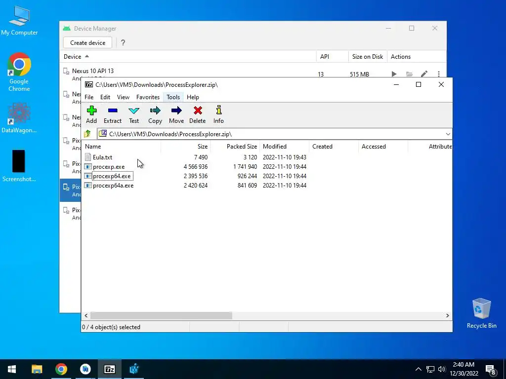This screenshot has width=506, height=379.
Task: Click the scroll right arrow
Action: [447, 315]
